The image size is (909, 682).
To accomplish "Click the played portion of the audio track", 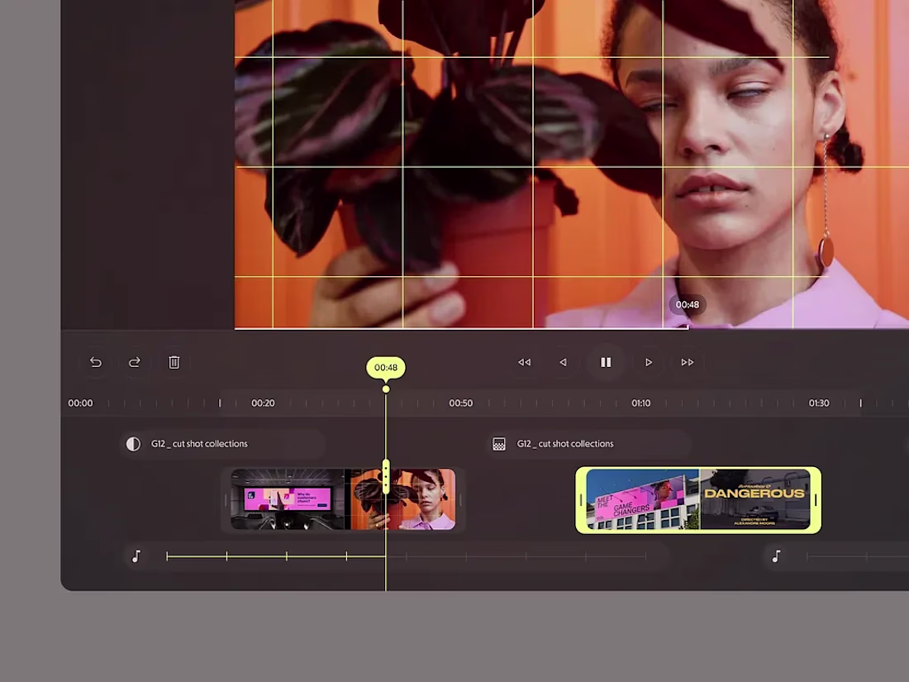I will click(276, 556).
